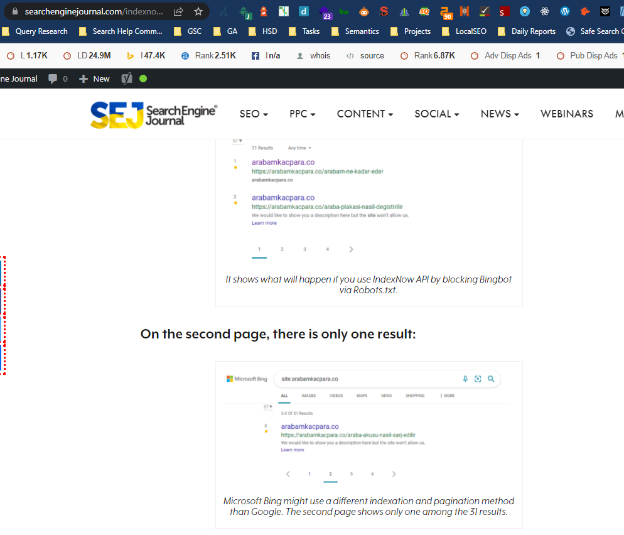Expand the PPC navigation menu
Viewport: 624px width, 535px height.
pyautogui.click(x=303, y=114)
